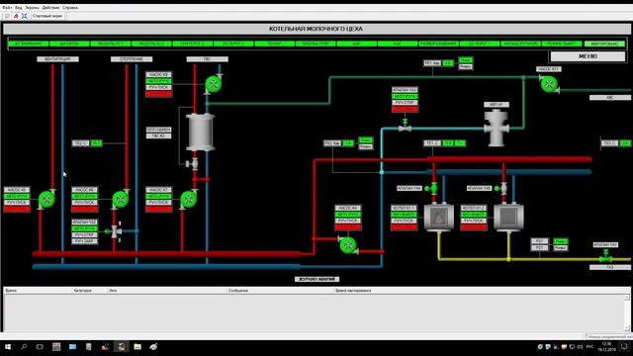Open the Файл menu
This screenshot has width=633, height=356.
pos(7,7)
